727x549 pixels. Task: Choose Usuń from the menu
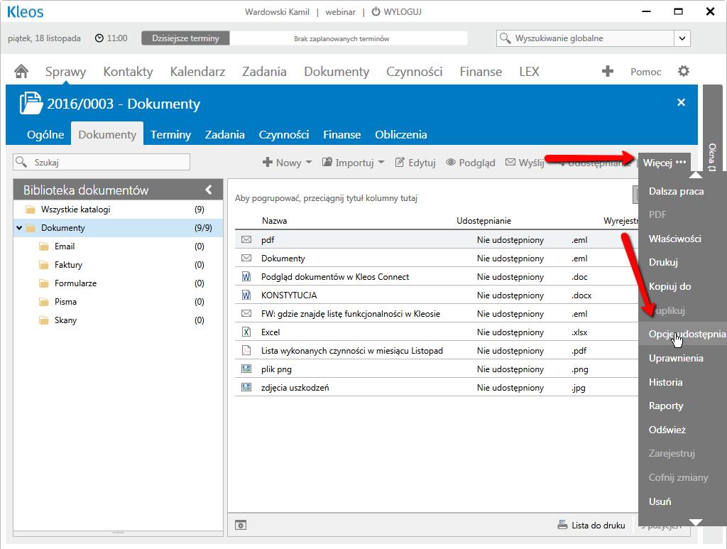click(660, 501)
